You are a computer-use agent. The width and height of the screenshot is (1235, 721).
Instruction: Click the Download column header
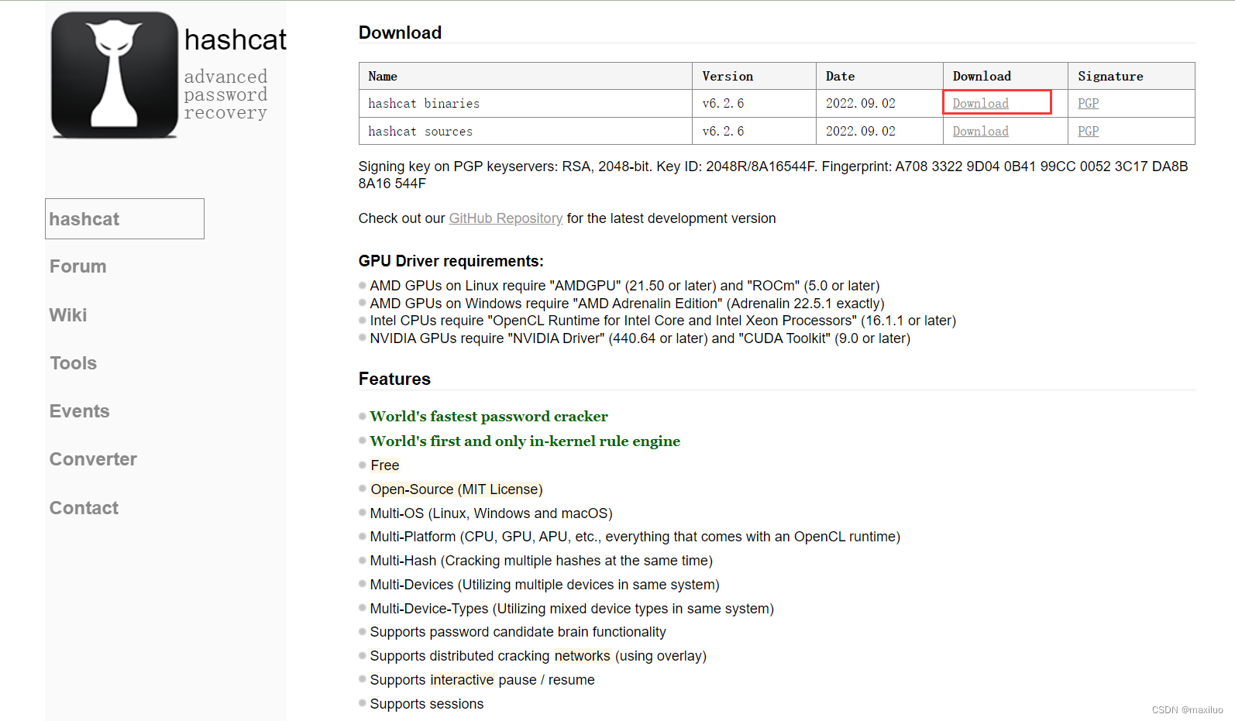(x=1006, y=76)
